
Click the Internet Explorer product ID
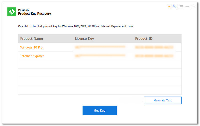[154, 56]
